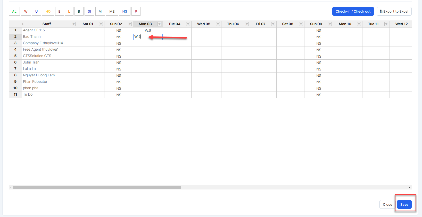
Task: Select the red P code button
Action: point(136,11)
